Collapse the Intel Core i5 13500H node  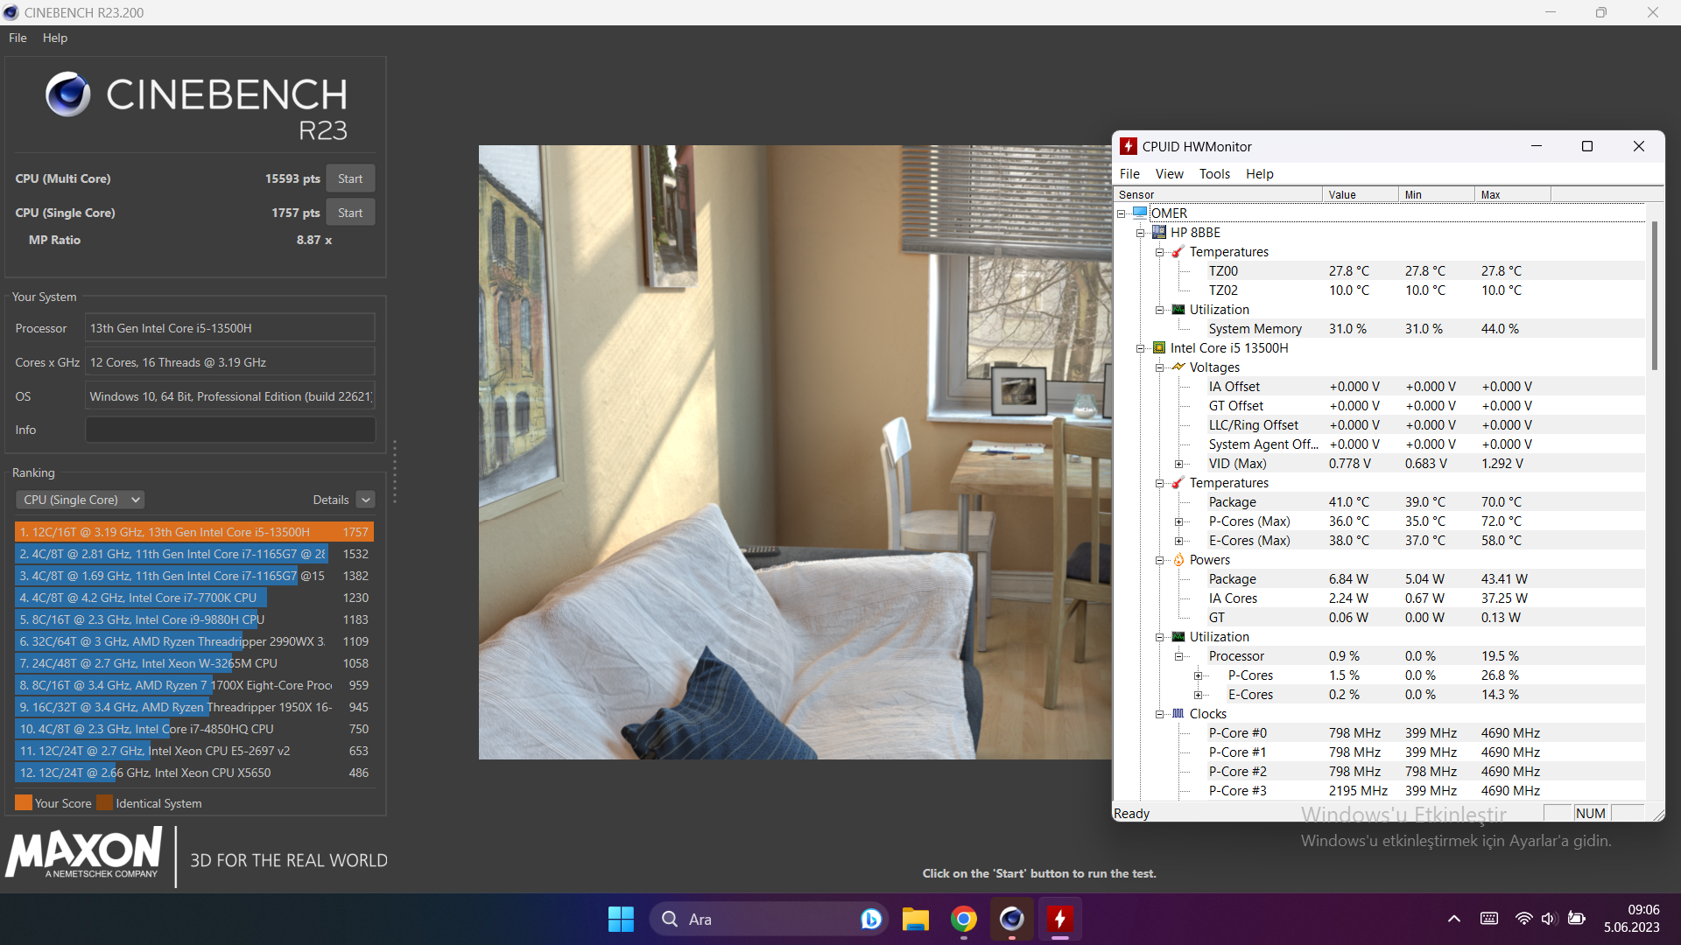tap(1140, 348)
